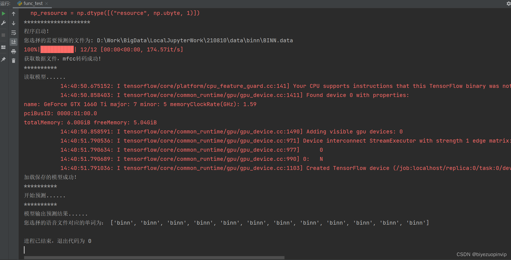Click the 模型输出预测结果...... line
The width and height of the screenshot is (511, 260).
(56, 214)
